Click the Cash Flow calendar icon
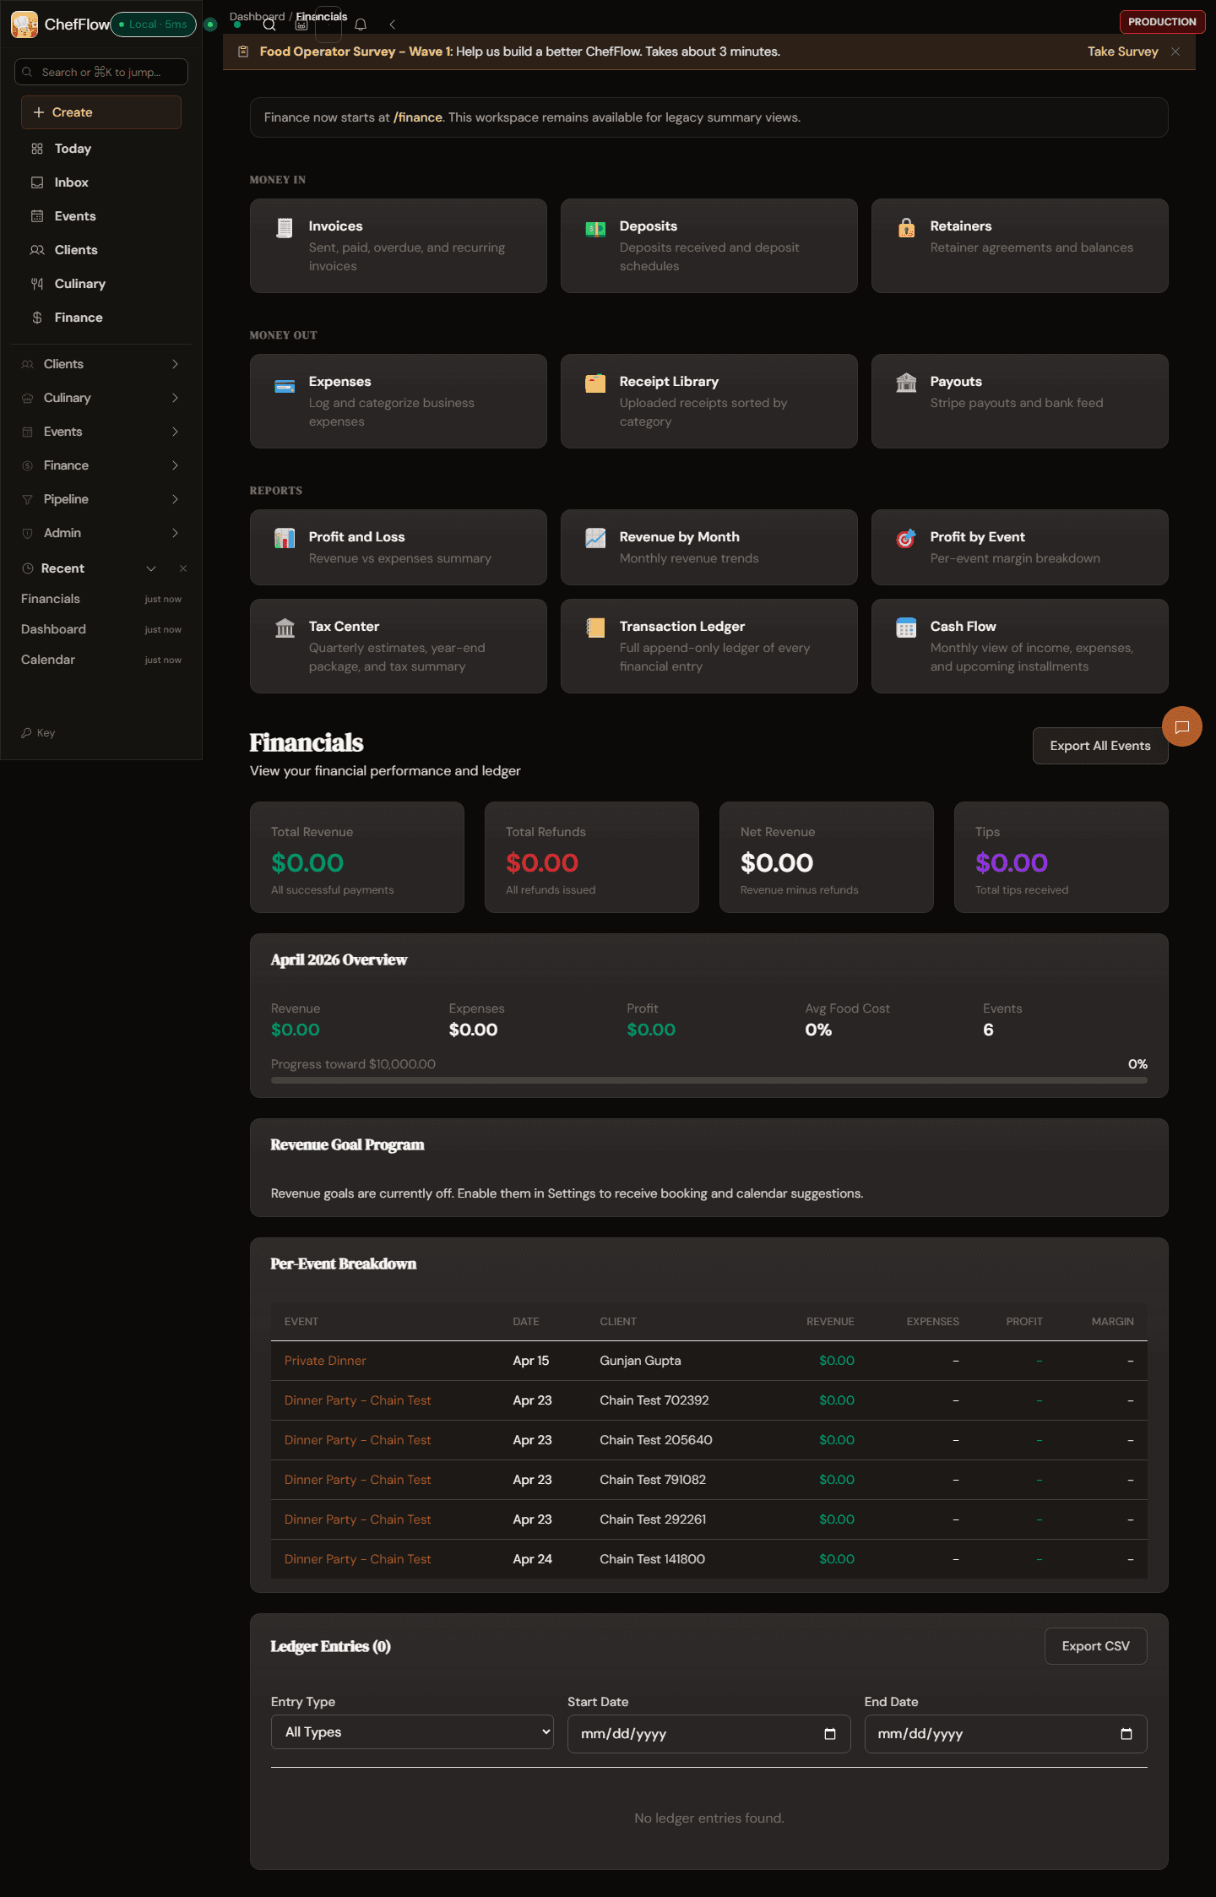The width and height of the screenshot is (1216, 1897). pyautogui.click(x=906, y=628)
